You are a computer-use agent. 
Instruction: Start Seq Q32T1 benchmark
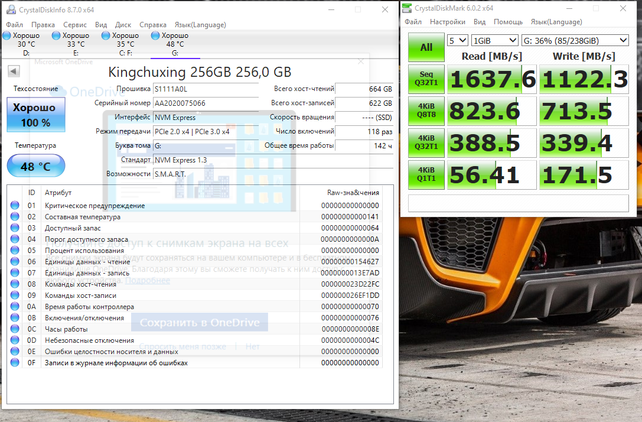pos(426,79)
